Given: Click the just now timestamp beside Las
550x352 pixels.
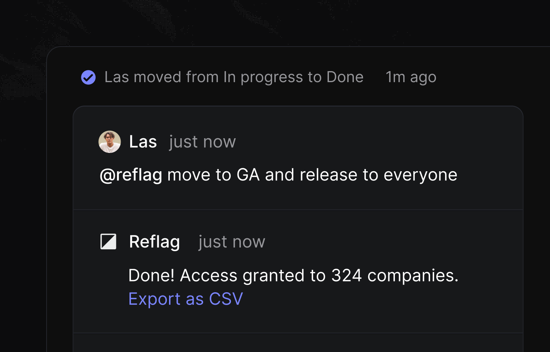Looking at the screenshot, I should 202,142.
